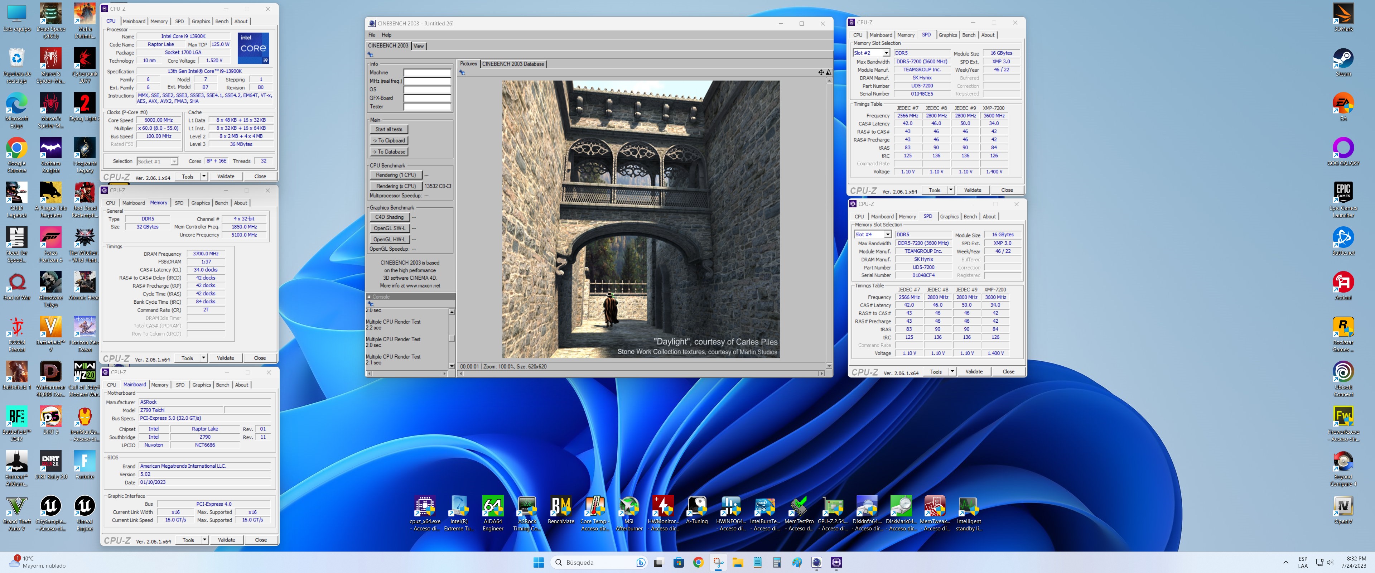This screenshot has width=1375, height=573.
Task: Click Validate in the CPU-Z Memory window
Action: [225, 358]
